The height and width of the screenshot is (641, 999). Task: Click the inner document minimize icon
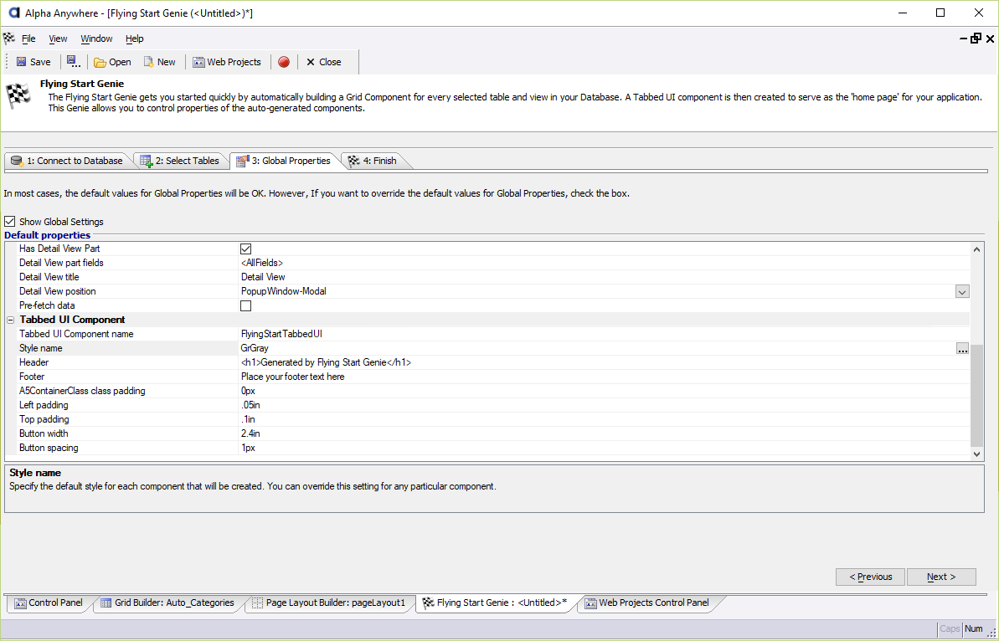963,38
